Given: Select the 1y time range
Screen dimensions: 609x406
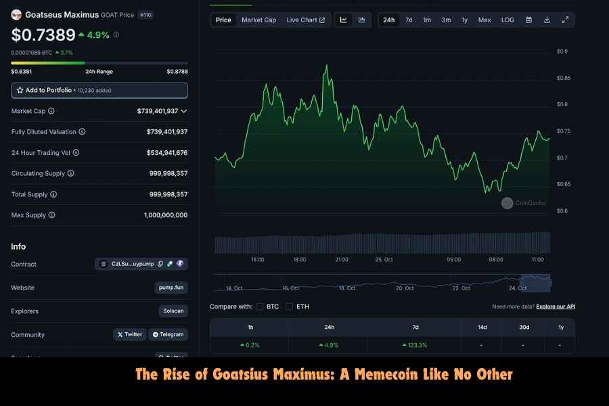Looking at the screenshot, I should pyautogui.click(x=464, y=20).
